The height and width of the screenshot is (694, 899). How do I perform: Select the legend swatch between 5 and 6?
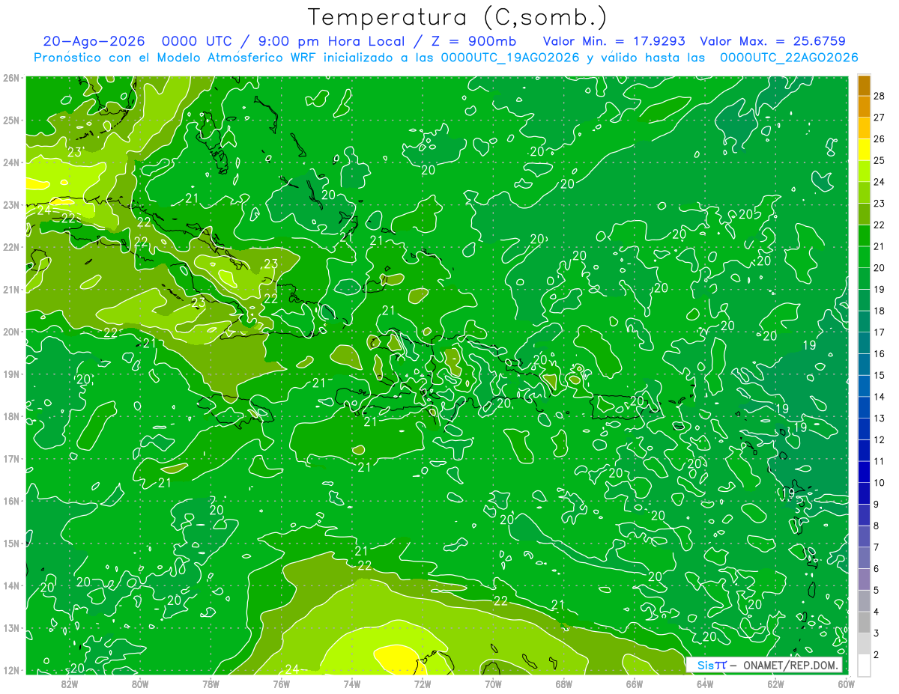pyautogui.click(x=864, y=579)
